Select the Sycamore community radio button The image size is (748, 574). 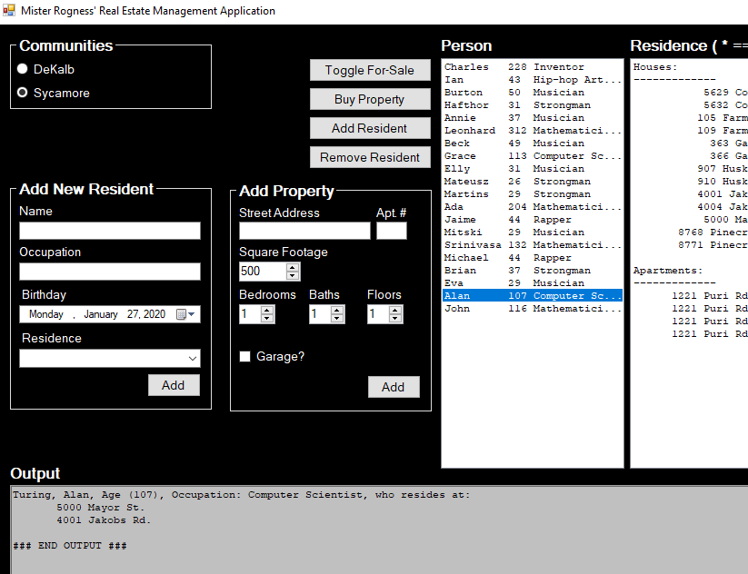pos(23,93)
